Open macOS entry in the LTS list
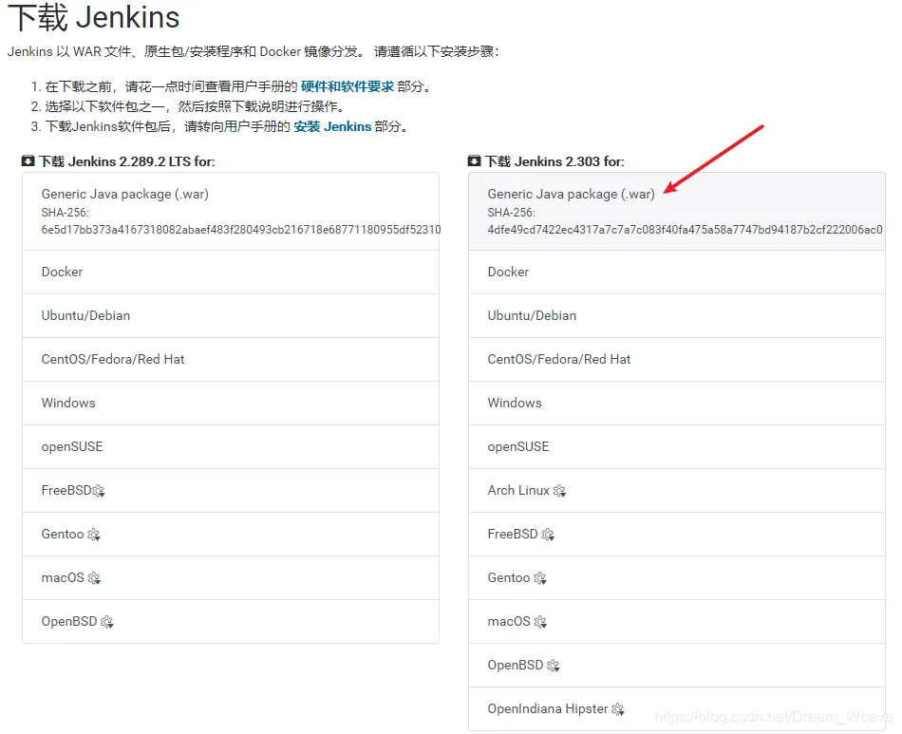Viewport: 902px width, 734px height. tap(231, 578)
